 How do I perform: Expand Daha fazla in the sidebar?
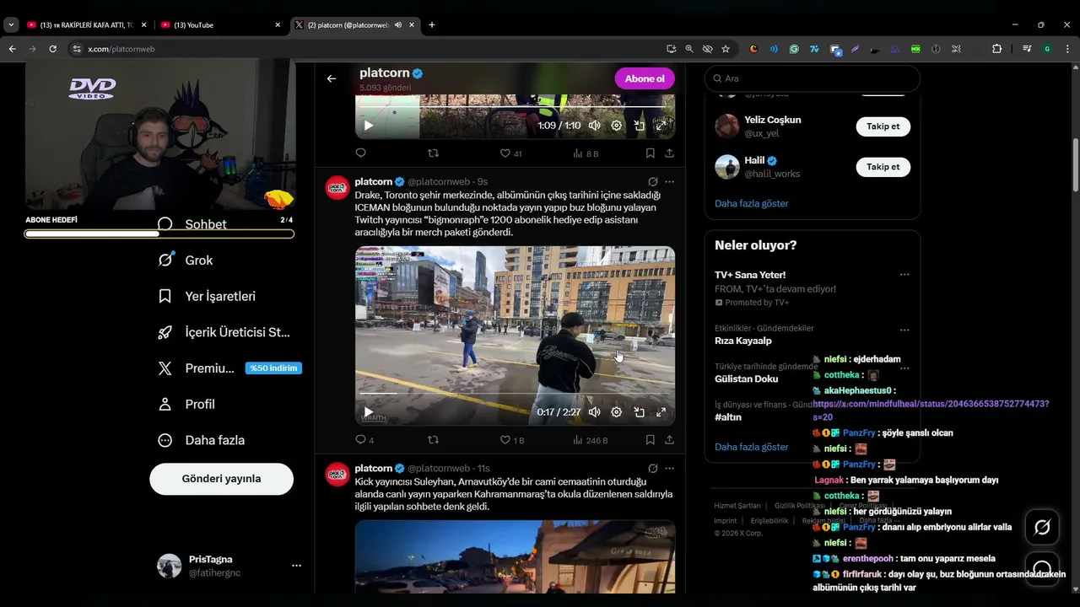(202, 440)
